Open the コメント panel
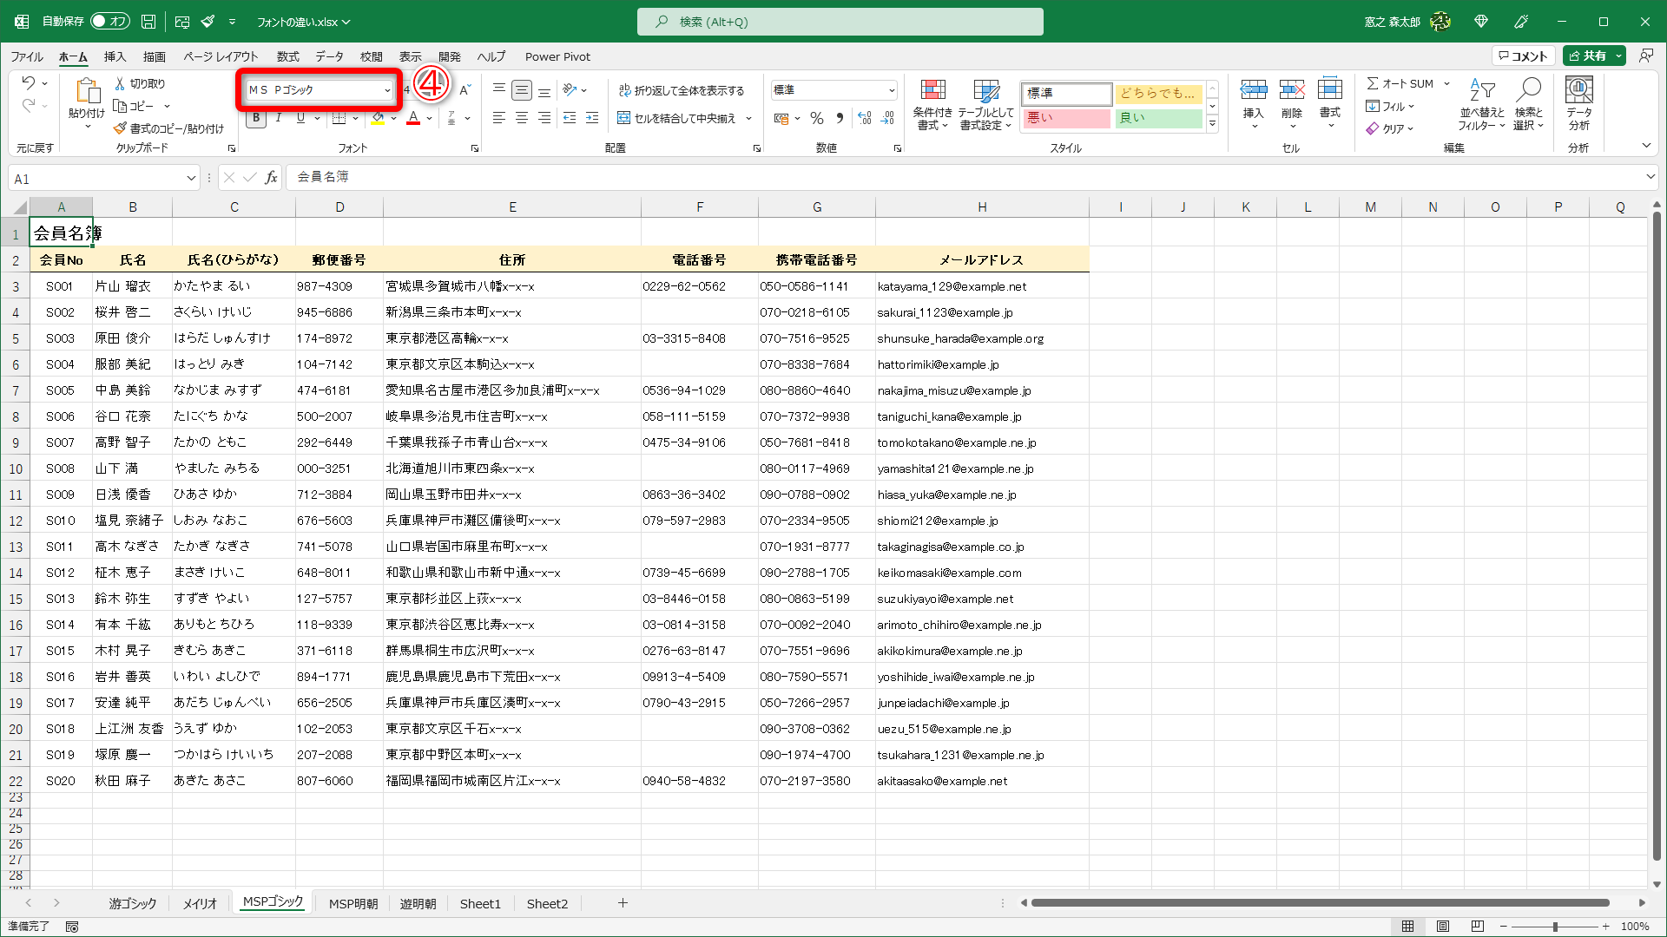The height and width of the screenshot is (937, 1667). point(1524,55)
